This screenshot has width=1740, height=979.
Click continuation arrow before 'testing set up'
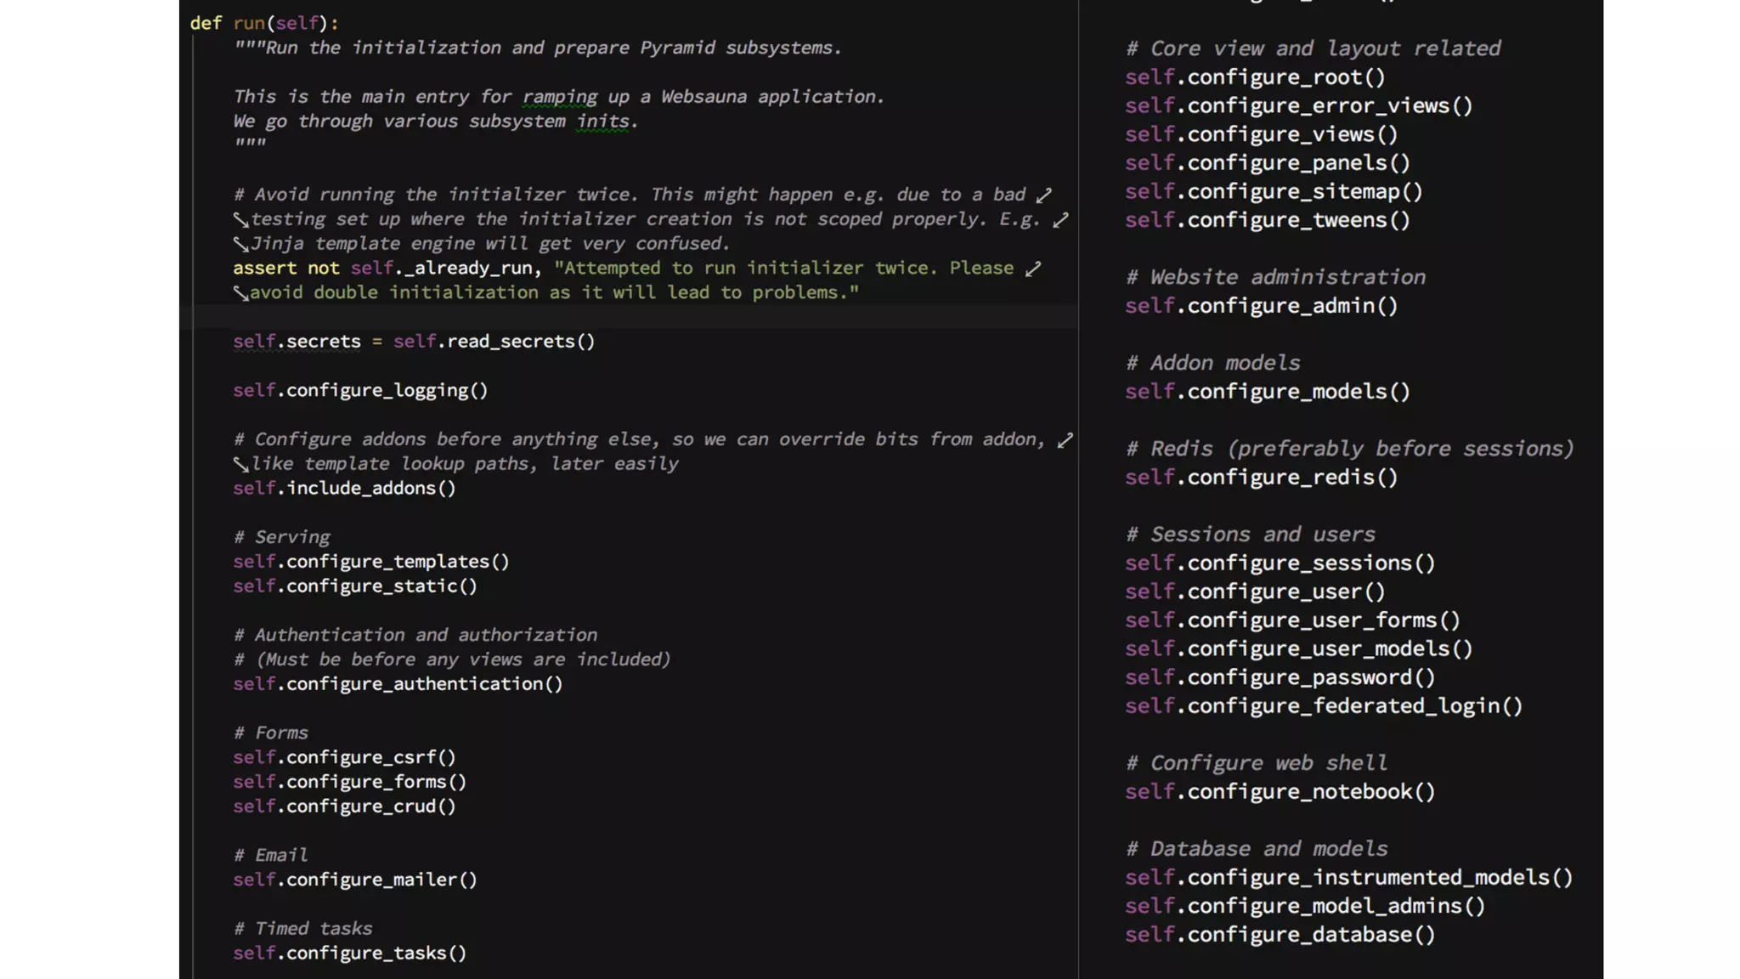tap(241, 220)
